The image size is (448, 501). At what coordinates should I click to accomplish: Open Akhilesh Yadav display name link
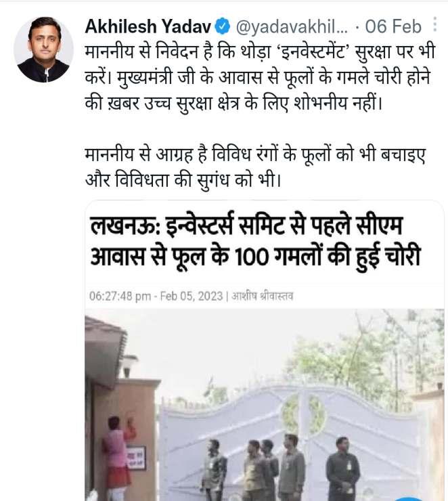(x=148, y=26)
